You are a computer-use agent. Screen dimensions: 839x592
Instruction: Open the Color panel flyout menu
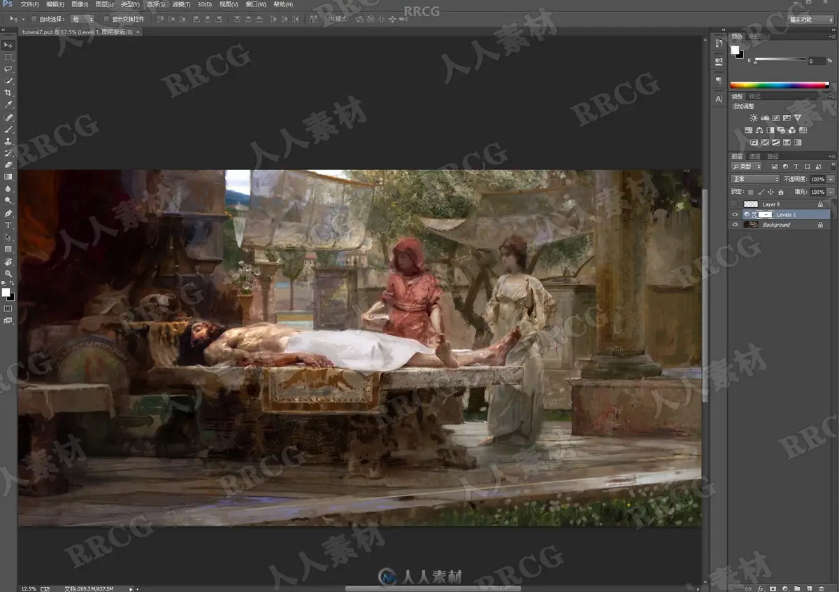coord(832,37)
